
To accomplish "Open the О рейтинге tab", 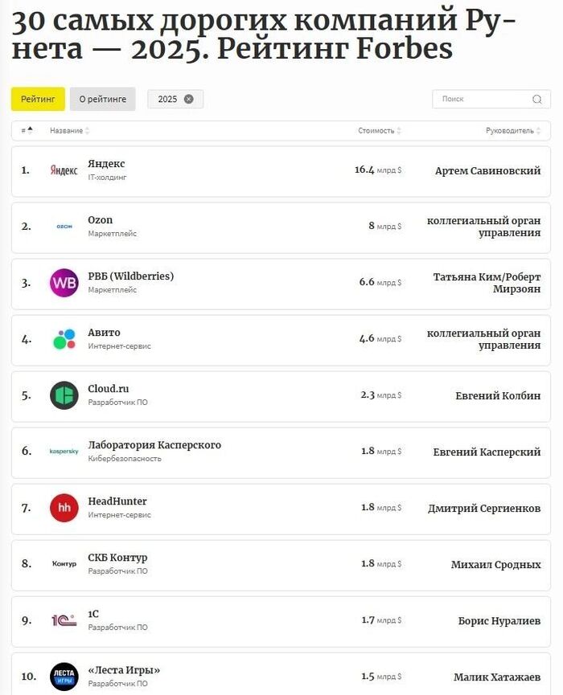I will [x=102, y=99].
